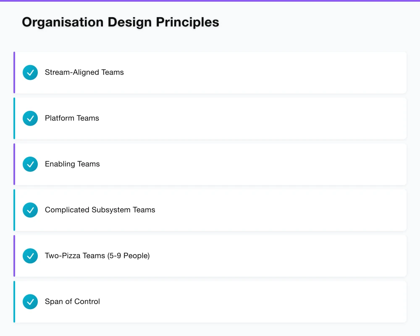
Task: Click the checkmark icon beside Platform Teams
Action: (x=30, y=118)
